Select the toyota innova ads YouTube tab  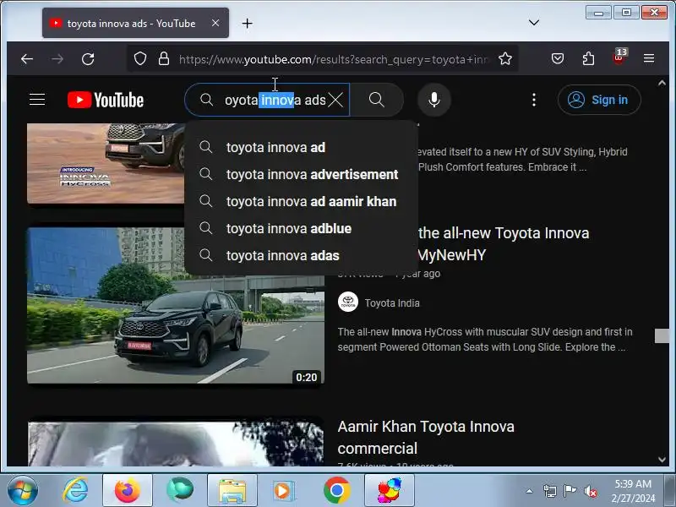click(135, 23)
